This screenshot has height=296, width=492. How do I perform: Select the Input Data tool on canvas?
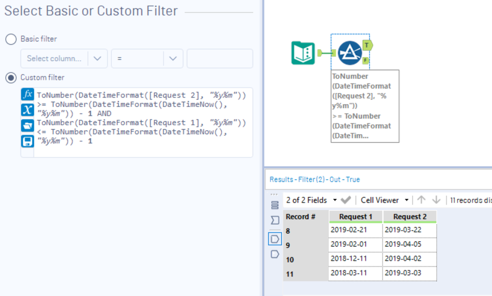303,53
